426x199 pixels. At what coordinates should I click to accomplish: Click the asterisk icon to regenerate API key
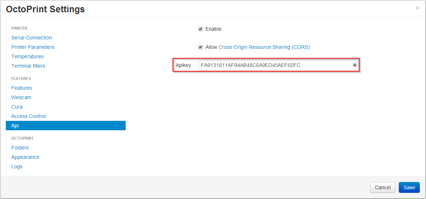pyautogui.click(x=354, y=65)
